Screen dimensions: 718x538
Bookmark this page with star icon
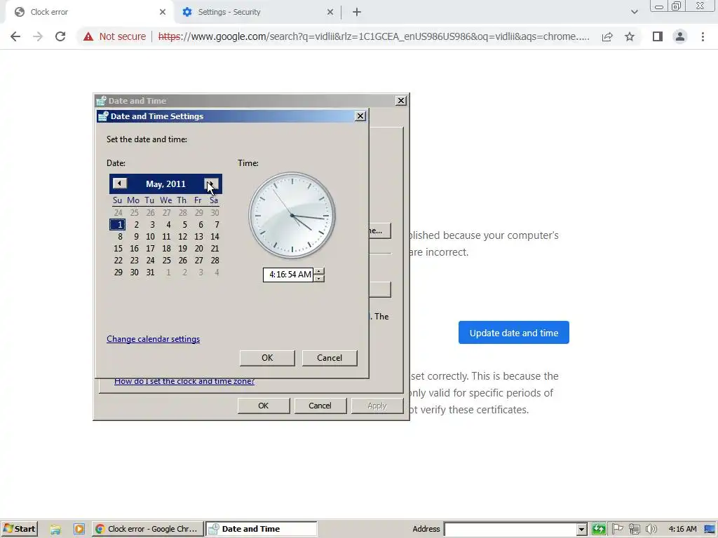(x=630, y=36)
